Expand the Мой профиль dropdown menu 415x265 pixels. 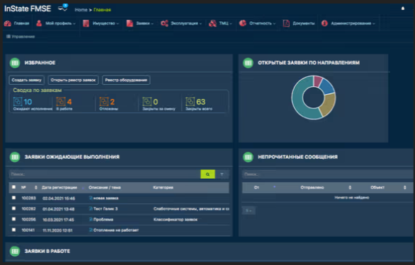[74, 23]
